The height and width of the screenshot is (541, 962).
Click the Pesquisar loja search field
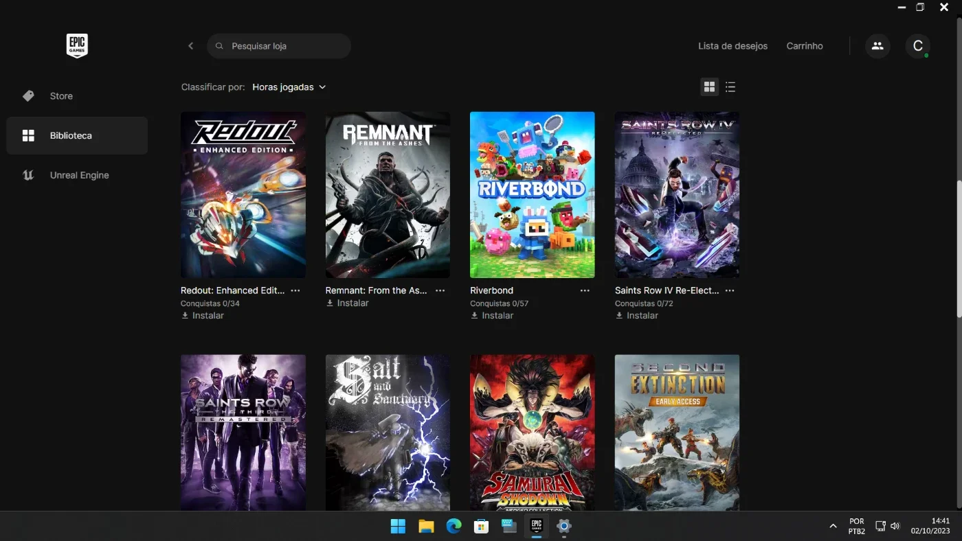(279, 46)
